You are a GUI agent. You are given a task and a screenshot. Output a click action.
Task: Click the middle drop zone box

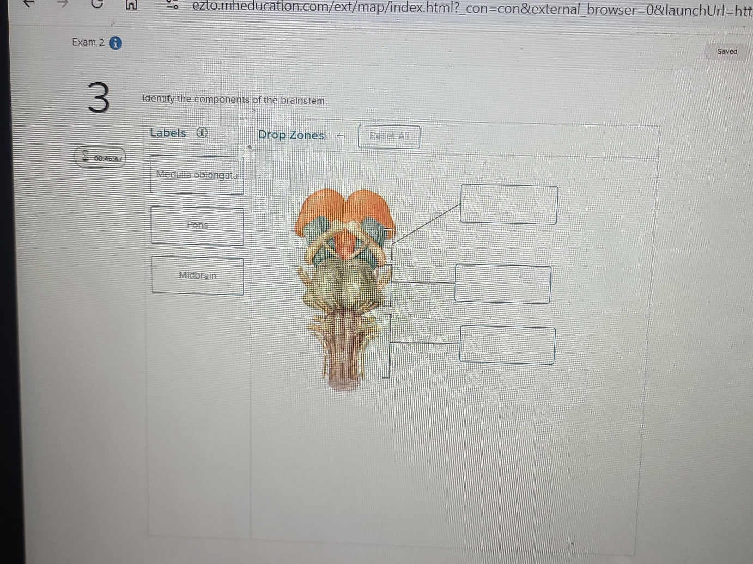pyautogui.click(x=502, y=283)
